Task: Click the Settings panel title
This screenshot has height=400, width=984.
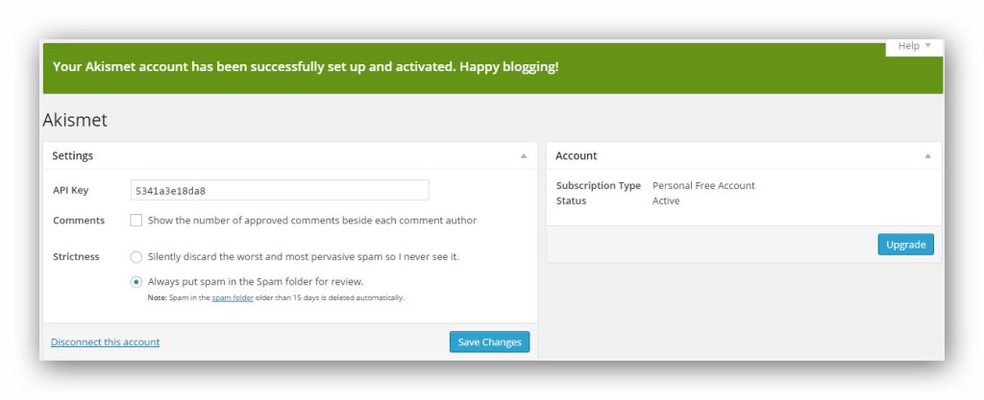Action: click(72, 155)
